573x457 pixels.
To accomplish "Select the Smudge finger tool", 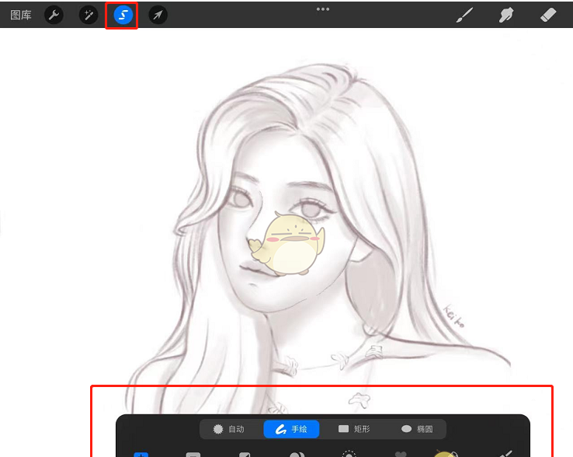I will click(506, 15).
